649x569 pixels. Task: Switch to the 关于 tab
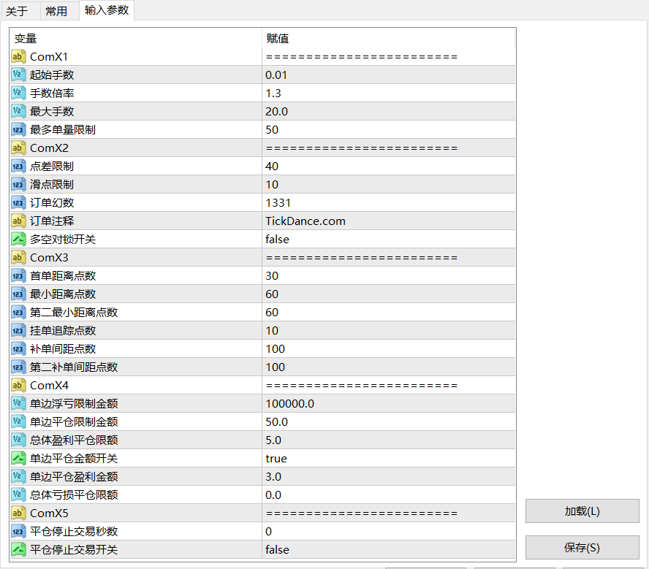pyautogui.click(x=17, y=11)
